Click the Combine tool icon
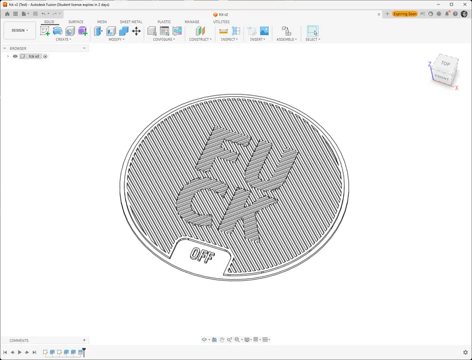Screen dimensions: 472x360 coord(124,31)
